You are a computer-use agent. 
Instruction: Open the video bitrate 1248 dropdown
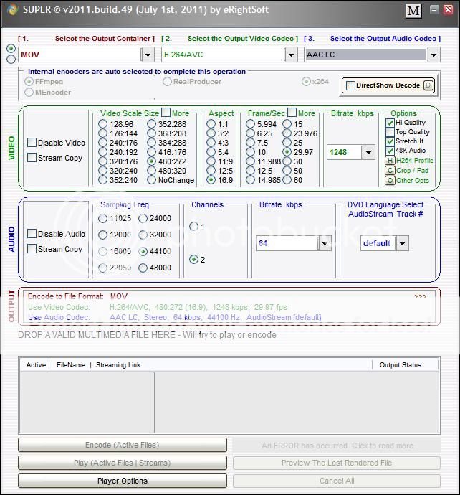pos(368,152)
